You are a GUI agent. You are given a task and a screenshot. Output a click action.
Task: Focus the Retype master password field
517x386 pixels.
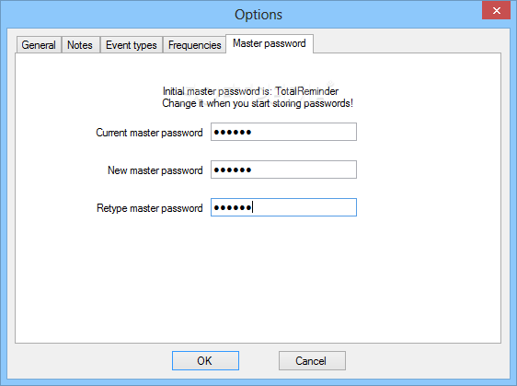[283, 207]
